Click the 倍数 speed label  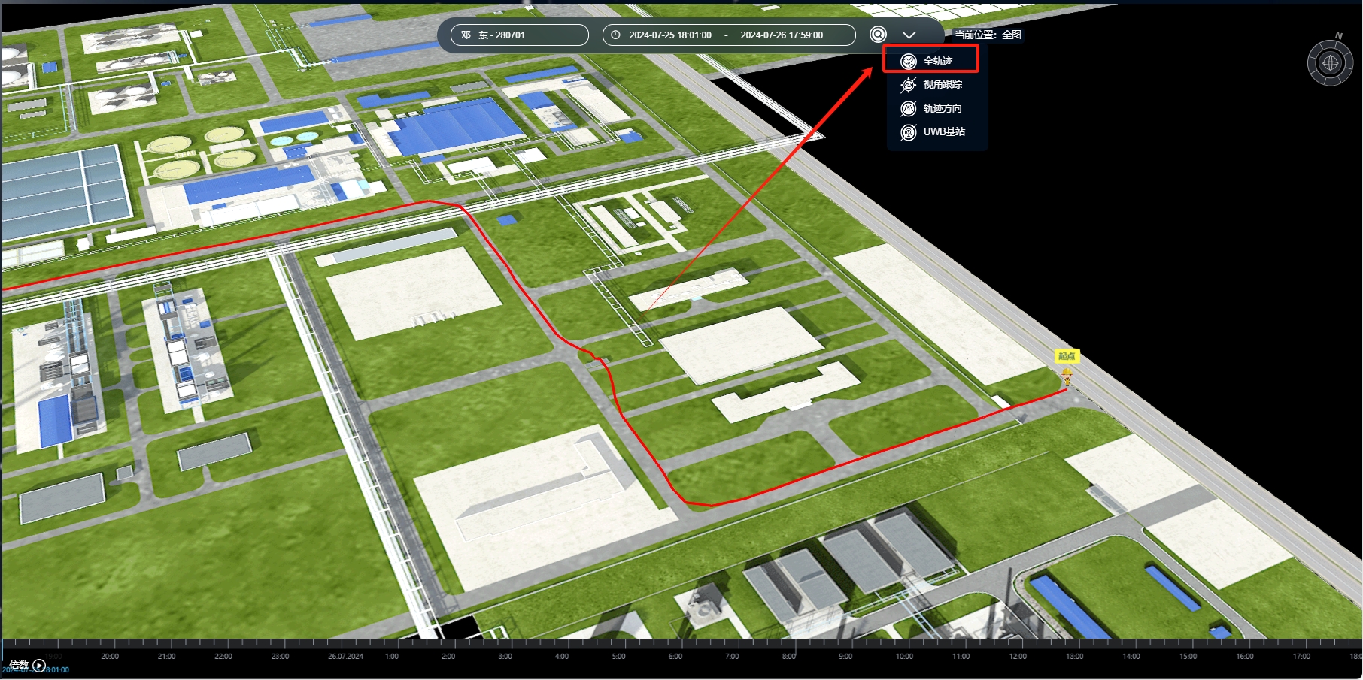click(x=19, y=665)
